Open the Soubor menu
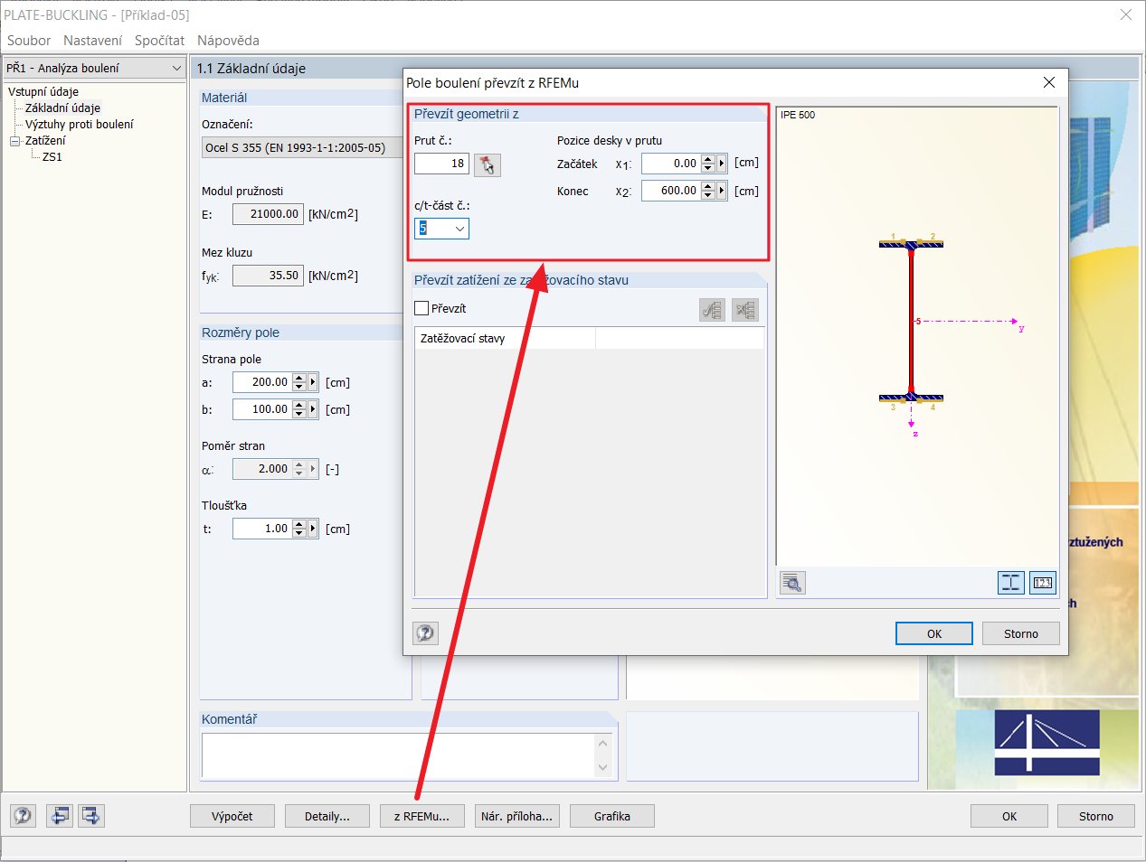1146x862 pixels. 29,41
